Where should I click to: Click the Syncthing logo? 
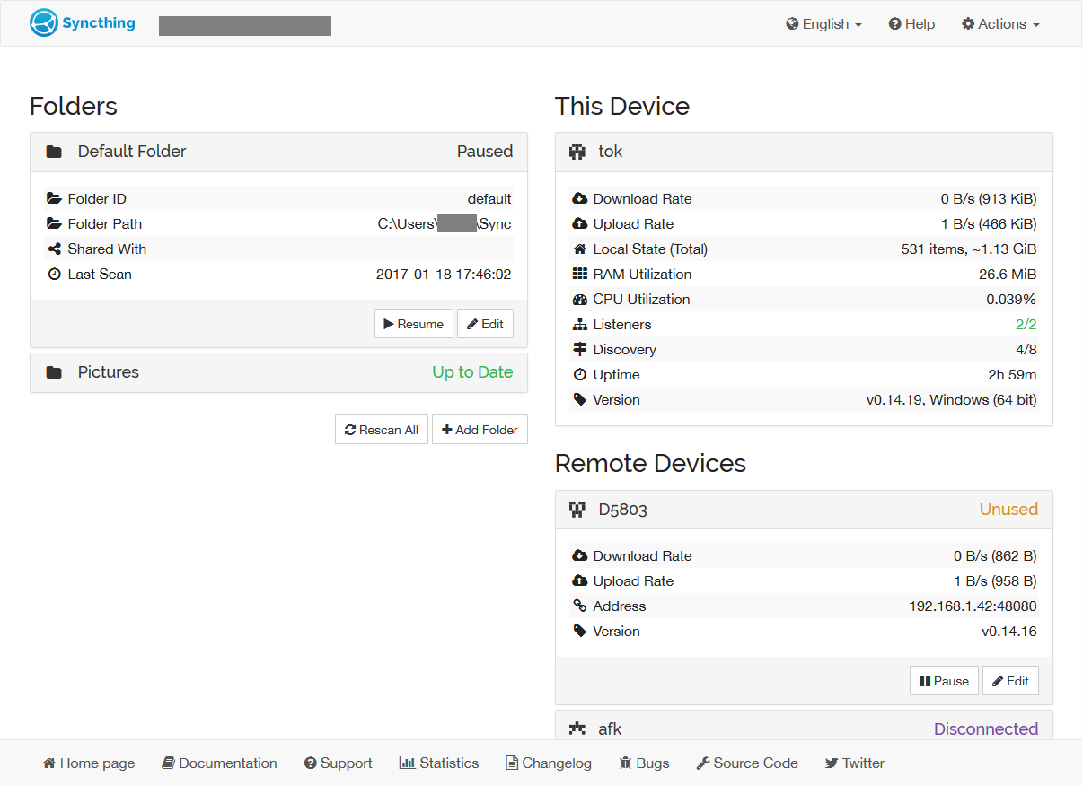click(83, 23)
